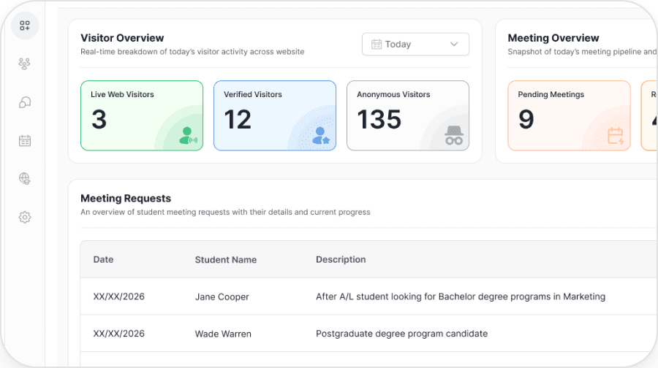658x368 pixels.
Task: Click the number 12 verified visitors count
Action: tap(238, 120)
